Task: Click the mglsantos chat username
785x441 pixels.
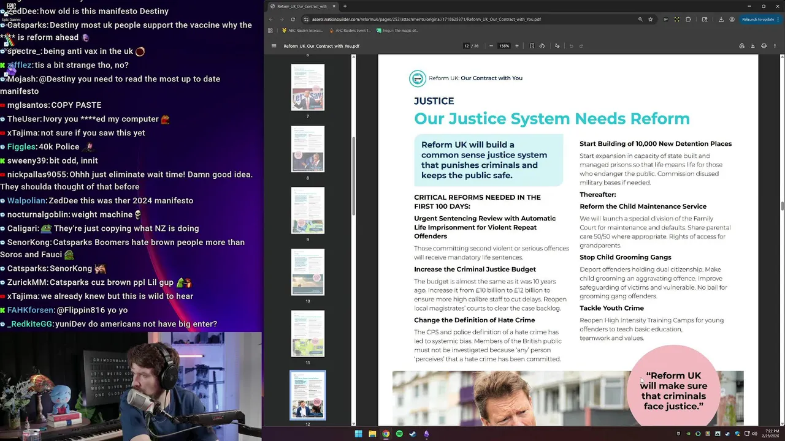Action: [28, 105]
